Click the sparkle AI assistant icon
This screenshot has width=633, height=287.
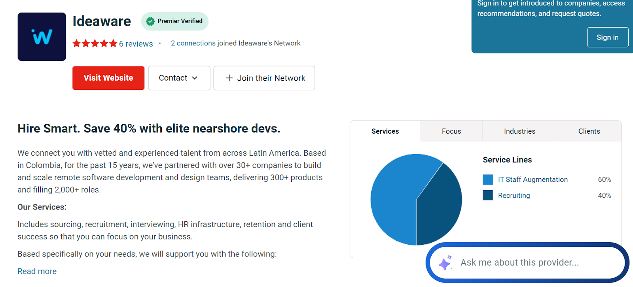click(x=445, y=263)
